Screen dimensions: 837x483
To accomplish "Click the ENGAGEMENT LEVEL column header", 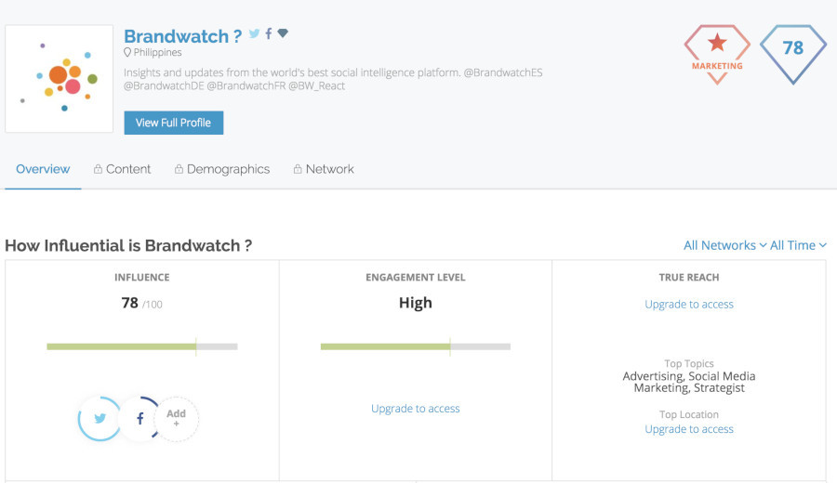I will 416,277.
